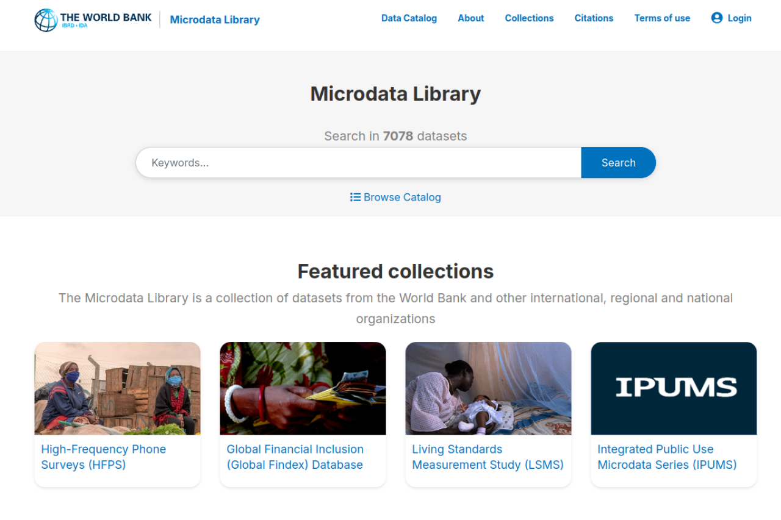
Task: Click the Browse Catalog list icon
Action: coord(355,197)
